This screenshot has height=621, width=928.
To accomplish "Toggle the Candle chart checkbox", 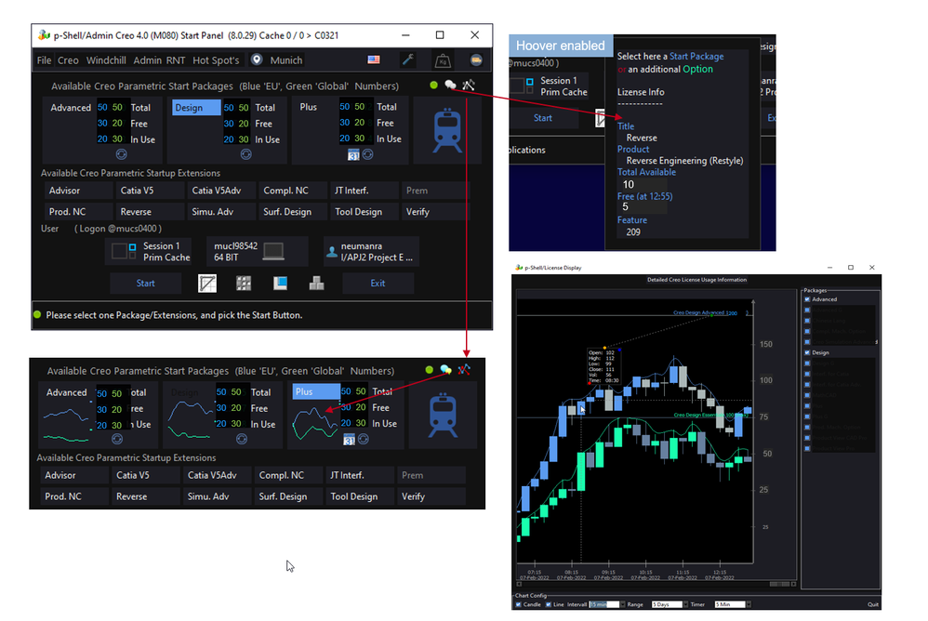I will (519, 604).
